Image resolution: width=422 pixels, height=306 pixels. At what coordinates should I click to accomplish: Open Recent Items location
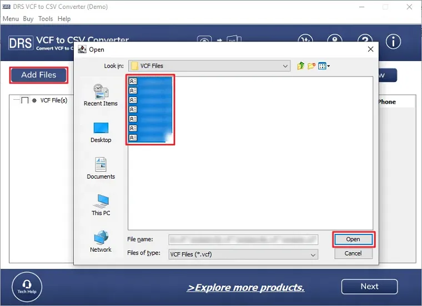click(101, 95)
